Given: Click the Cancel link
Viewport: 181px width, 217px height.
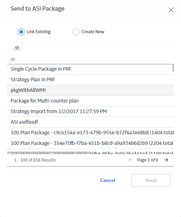Looking at the screenshot, I should point(107,180).
